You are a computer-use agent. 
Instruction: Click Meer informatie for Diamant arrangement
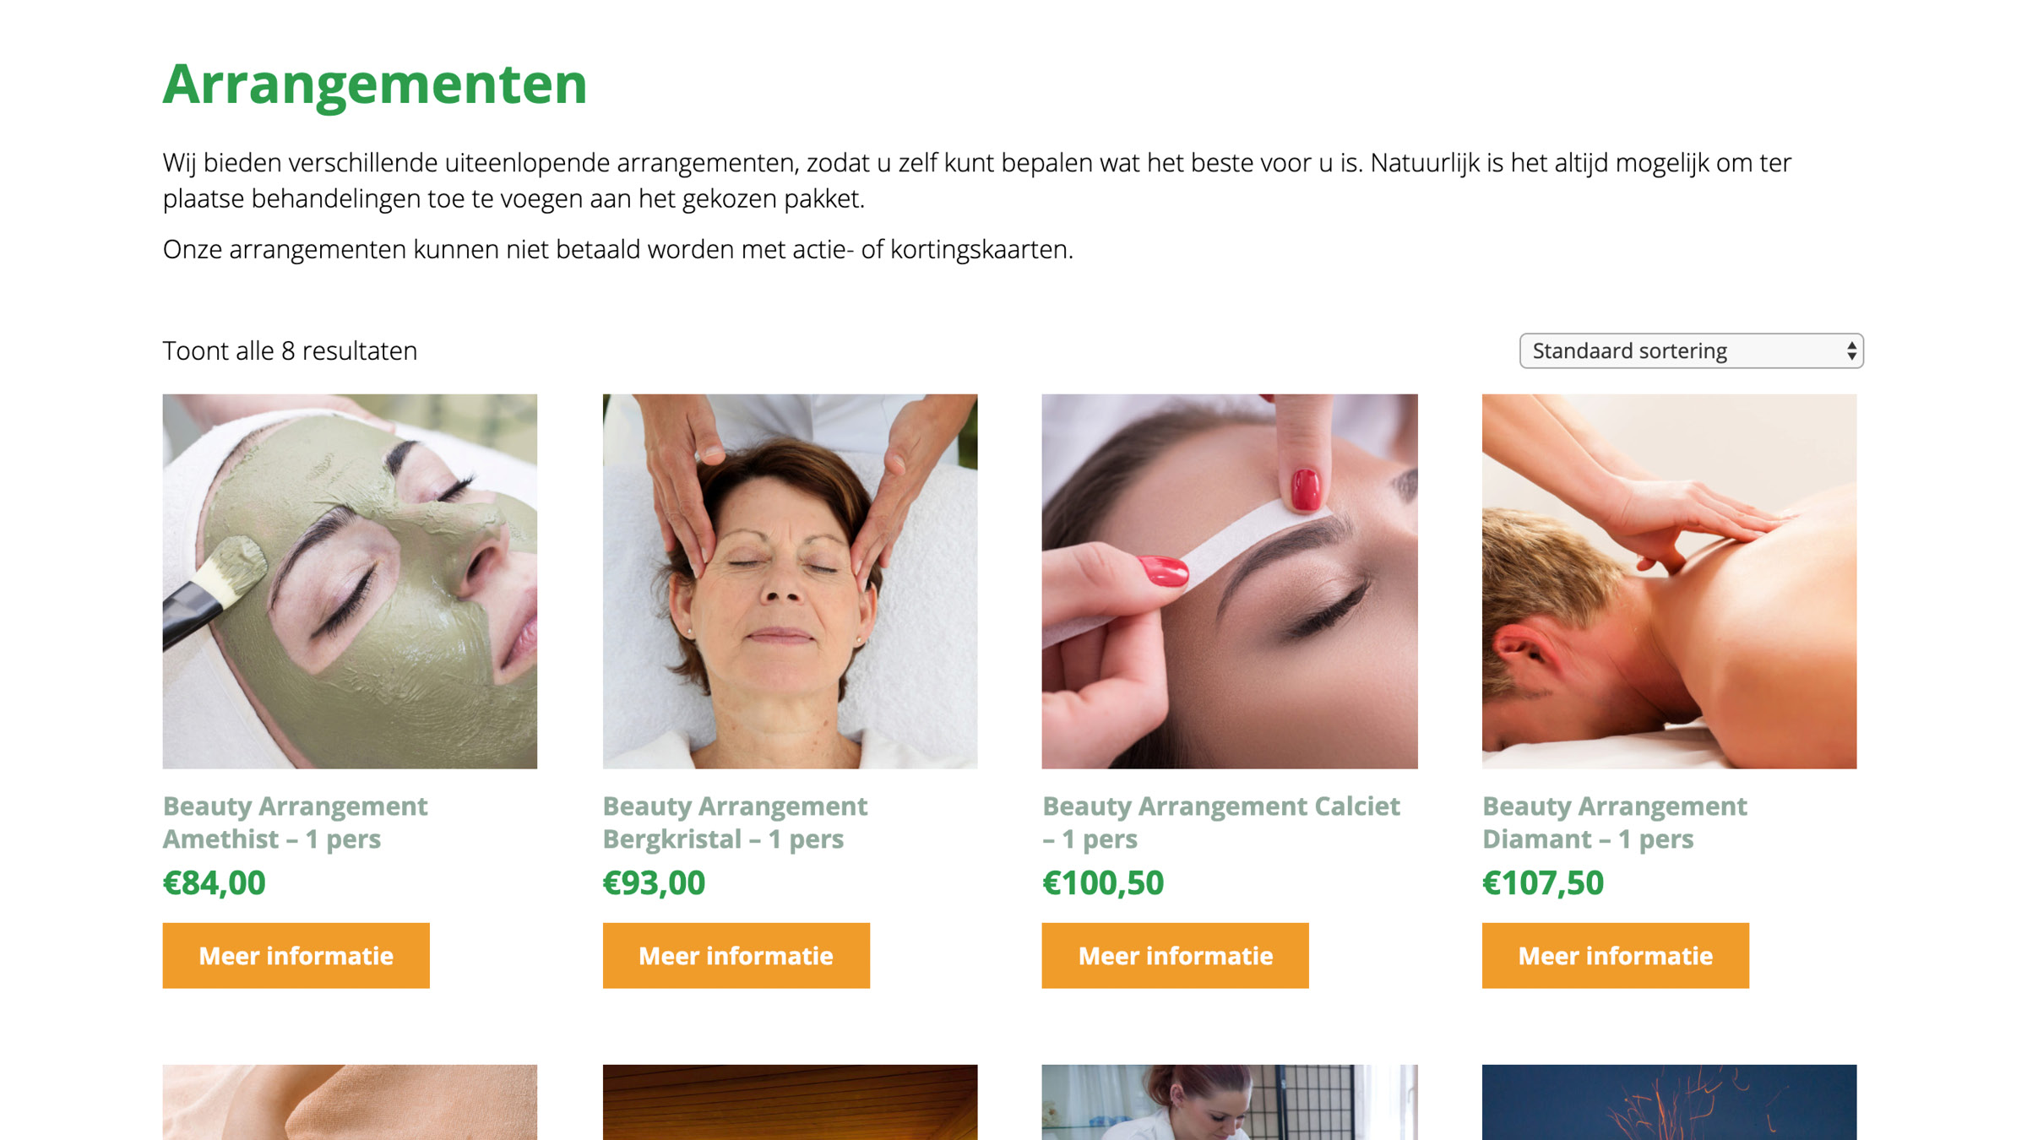point(1615,955)
